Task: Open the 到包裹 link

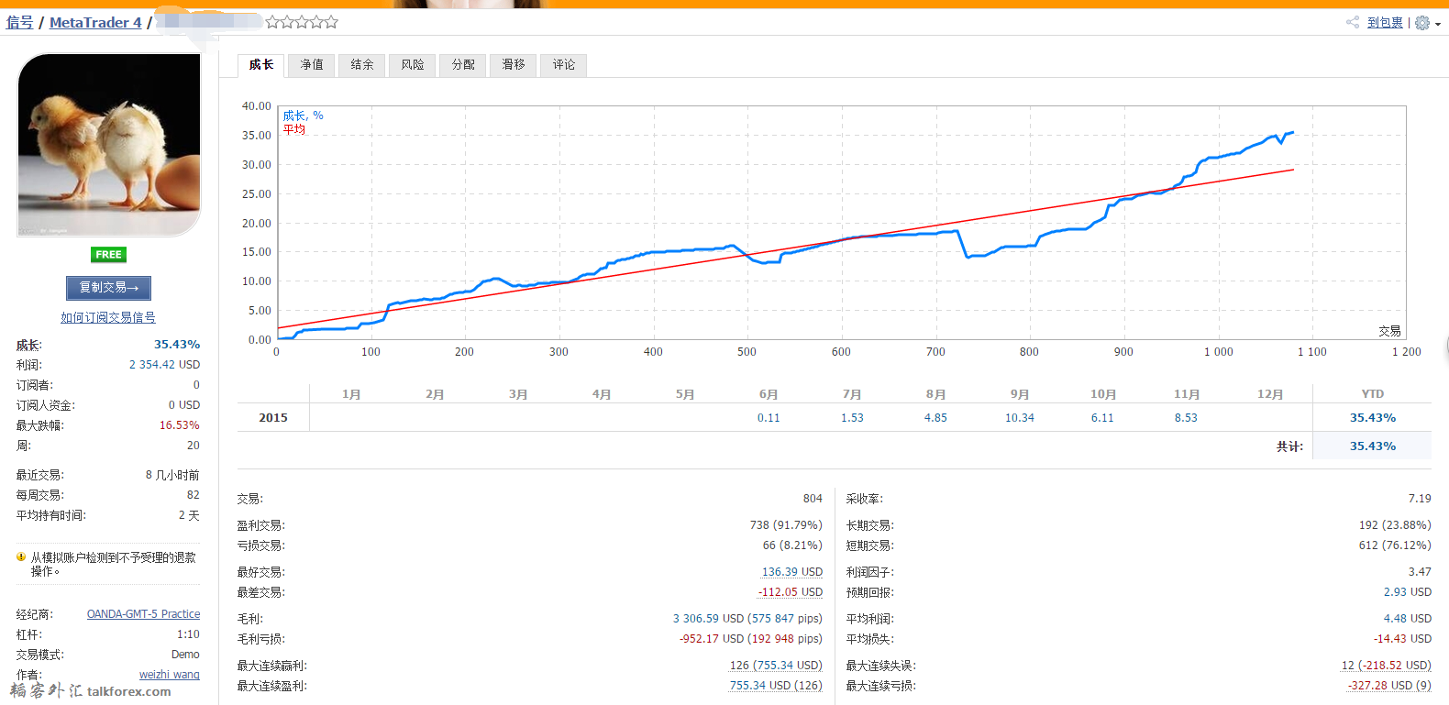Action: pos(1385,23)
